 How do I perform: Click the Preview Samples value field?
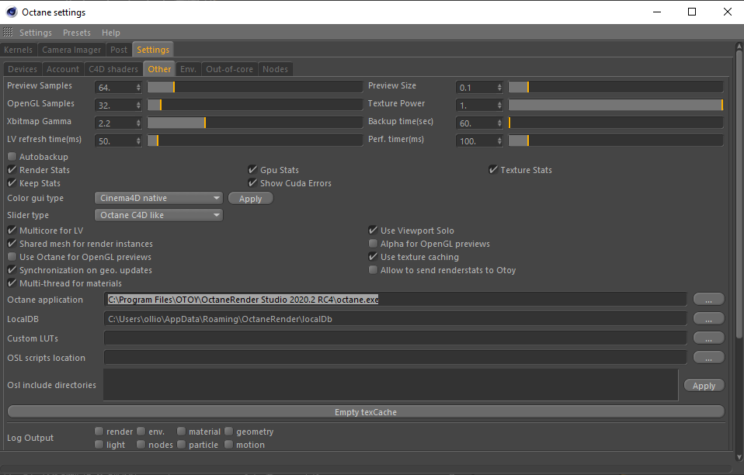tap(115, 87)
